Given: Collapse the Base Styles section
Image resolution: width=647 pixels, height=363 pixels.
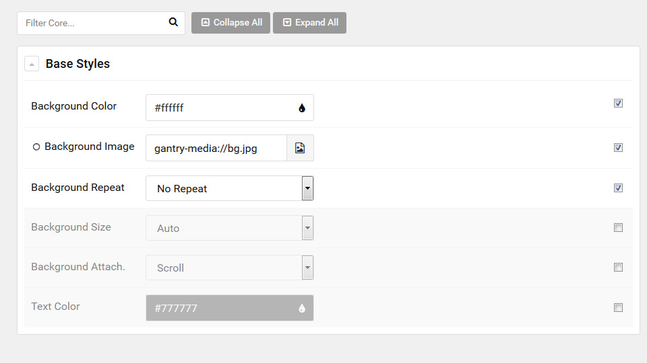Looking at the screenshot, I should [x=32, y=64].
